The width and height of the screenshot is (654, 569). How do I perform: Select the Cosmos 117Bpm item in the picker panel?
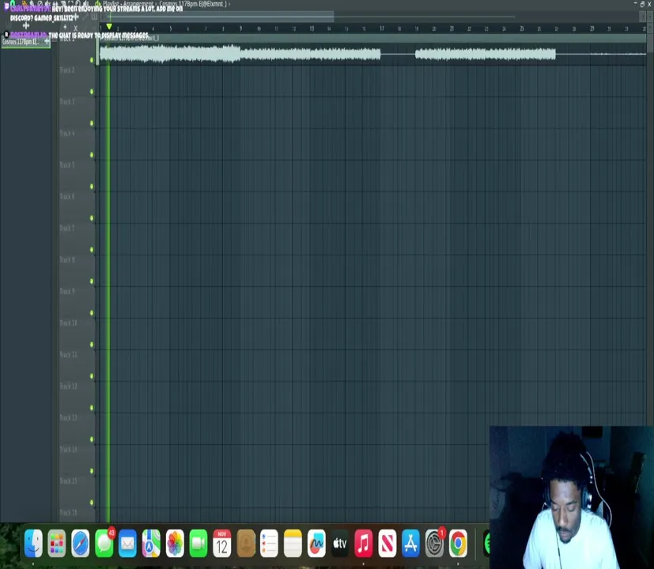(x=25, y=42)
